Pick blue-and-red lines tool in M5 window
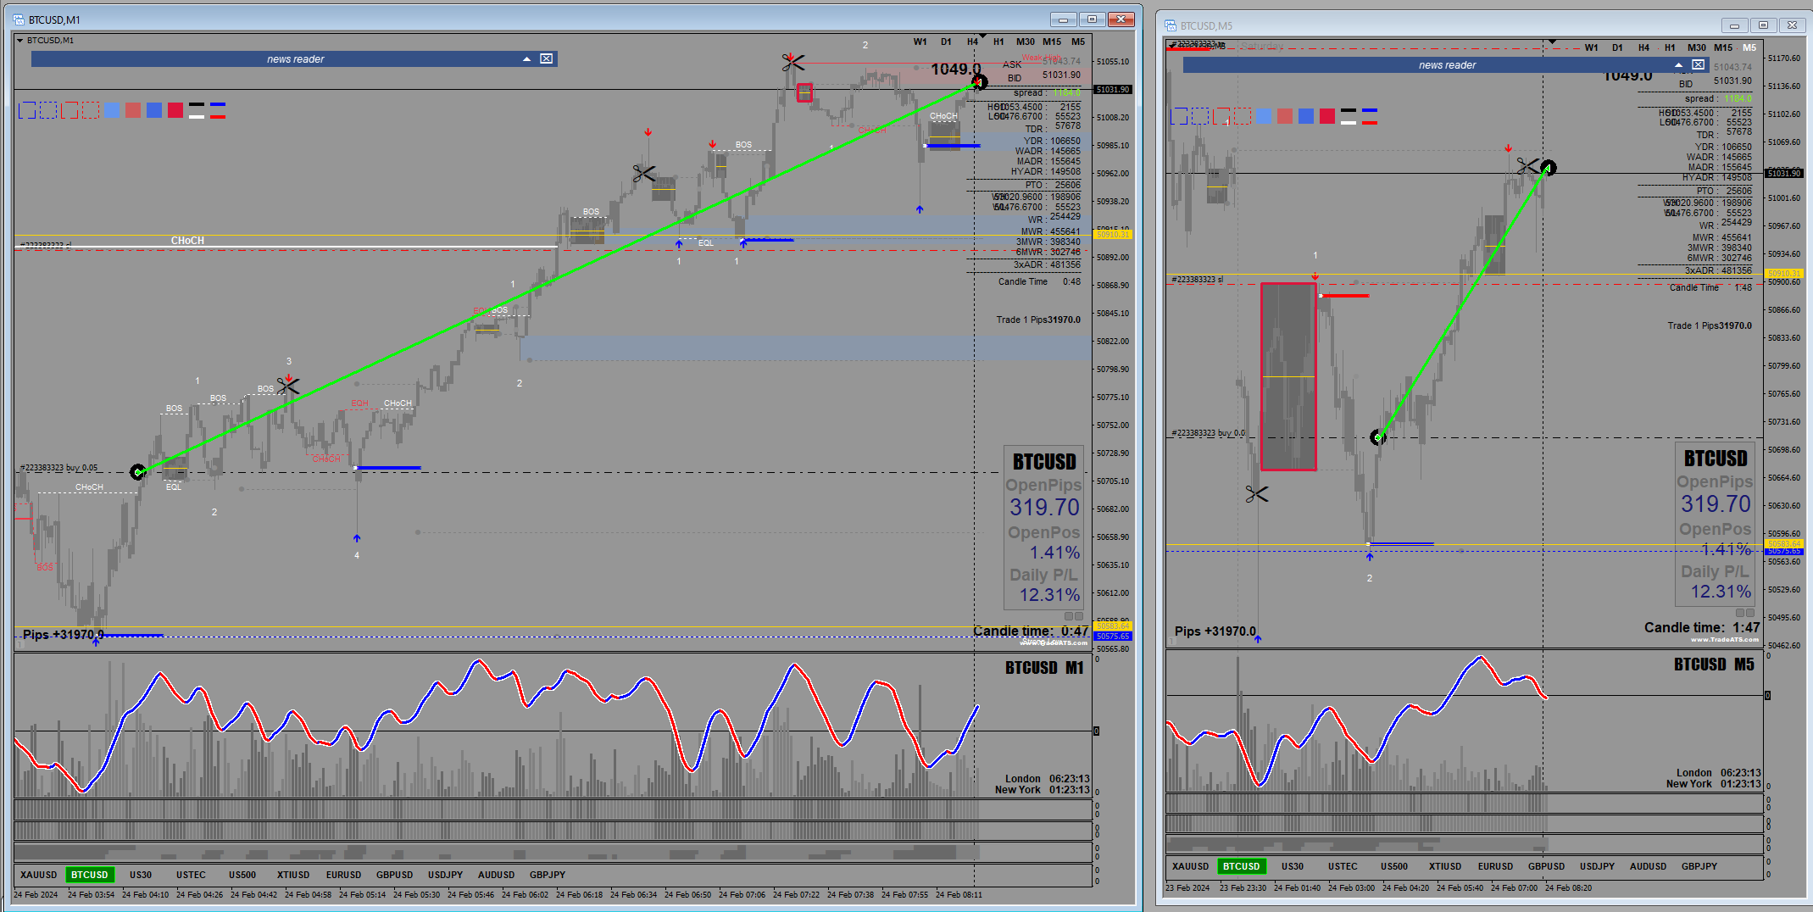 point(1370,116)
